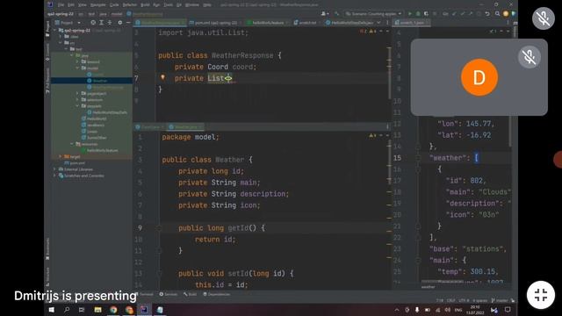Screen dimensions: 562x316
Task: Run with coverage toolbar icon
Action: pyautogui.click(x=426, y=14)
